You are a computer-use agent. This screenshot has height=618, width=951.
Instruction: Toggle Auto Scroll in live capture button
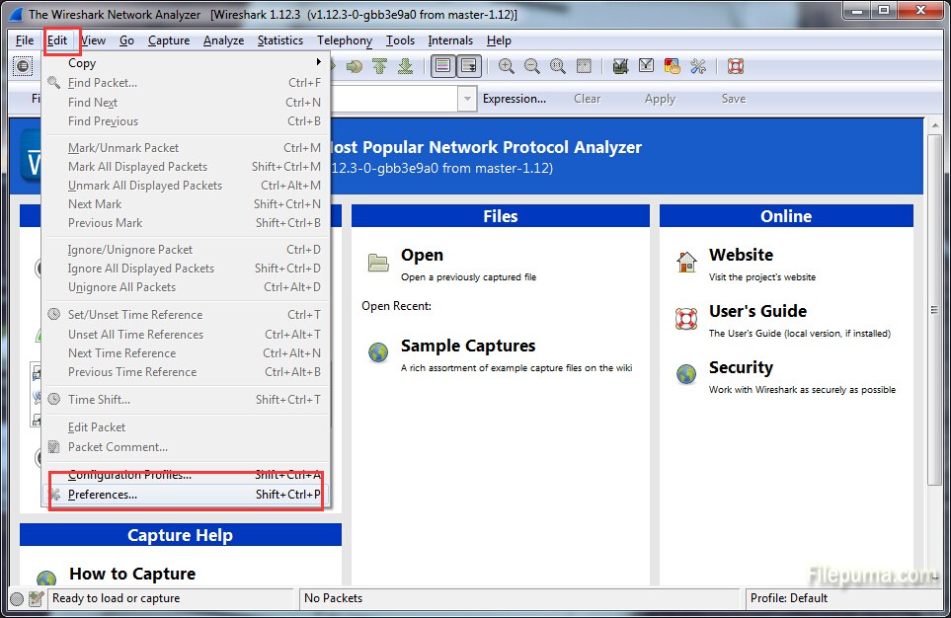[468, 66]
